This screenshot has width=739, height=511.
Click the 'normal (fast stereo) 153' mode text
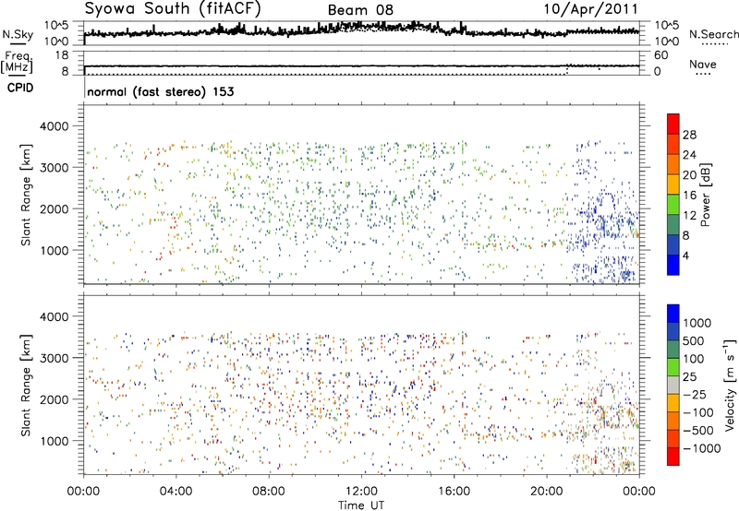160,91
